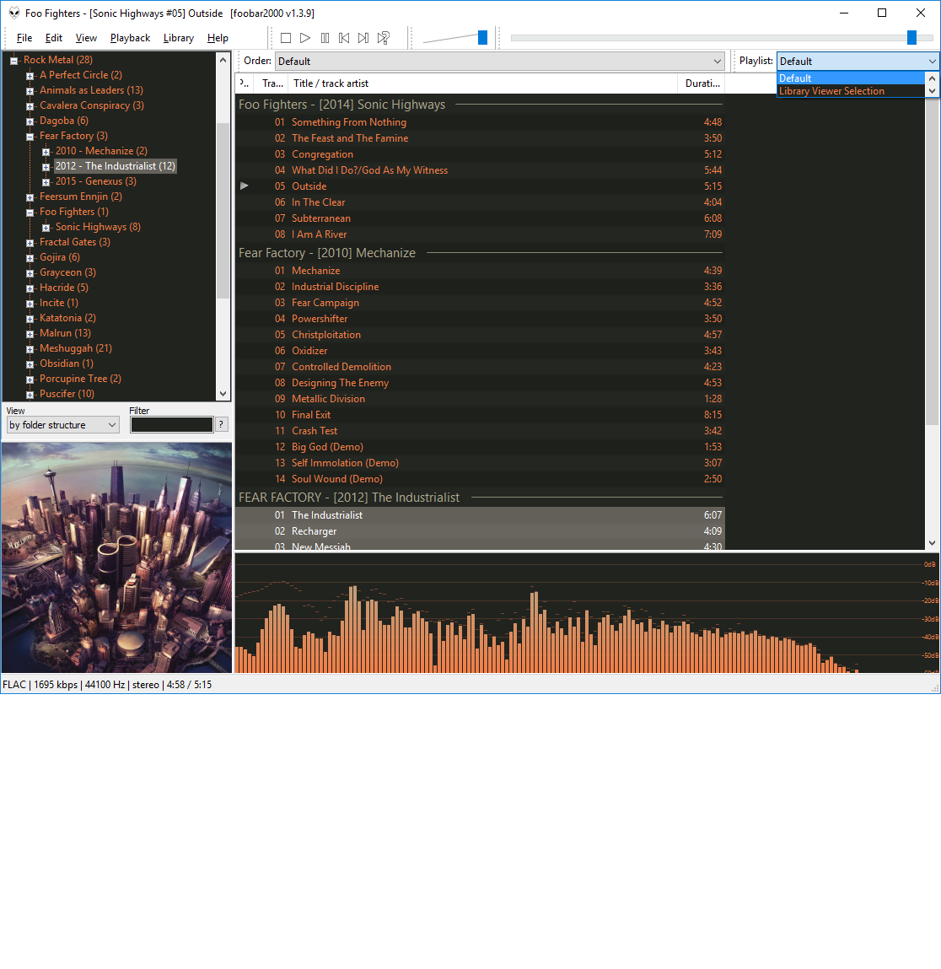
Task: Select Katatonia (2) in library tree
Action: pos(68,318)
